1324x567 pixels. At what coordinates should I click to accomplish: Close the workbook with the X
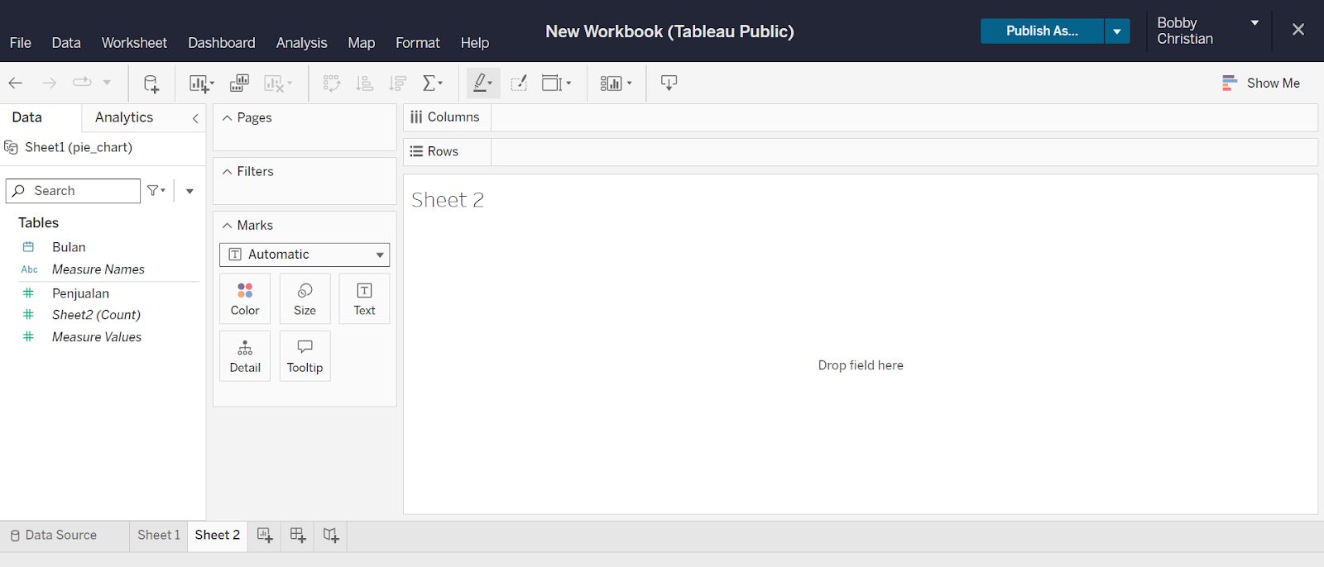pos(1298,30)
